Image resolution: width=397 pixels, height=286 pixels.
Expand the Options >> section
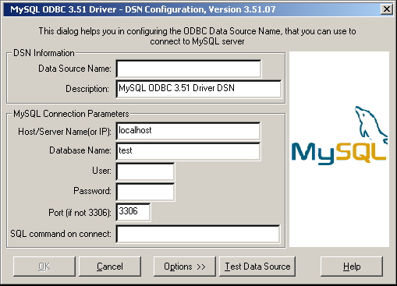185,267
